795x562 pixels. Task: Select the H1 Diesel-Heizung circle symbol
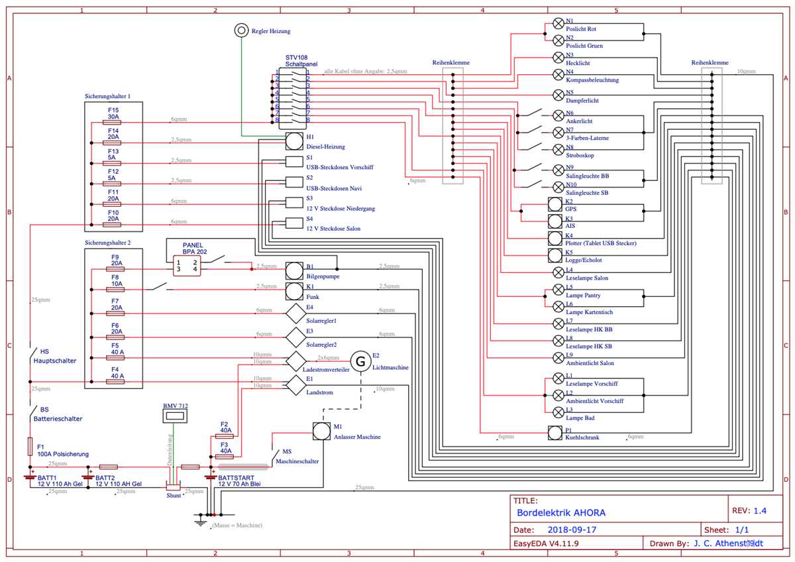[294, 140]
